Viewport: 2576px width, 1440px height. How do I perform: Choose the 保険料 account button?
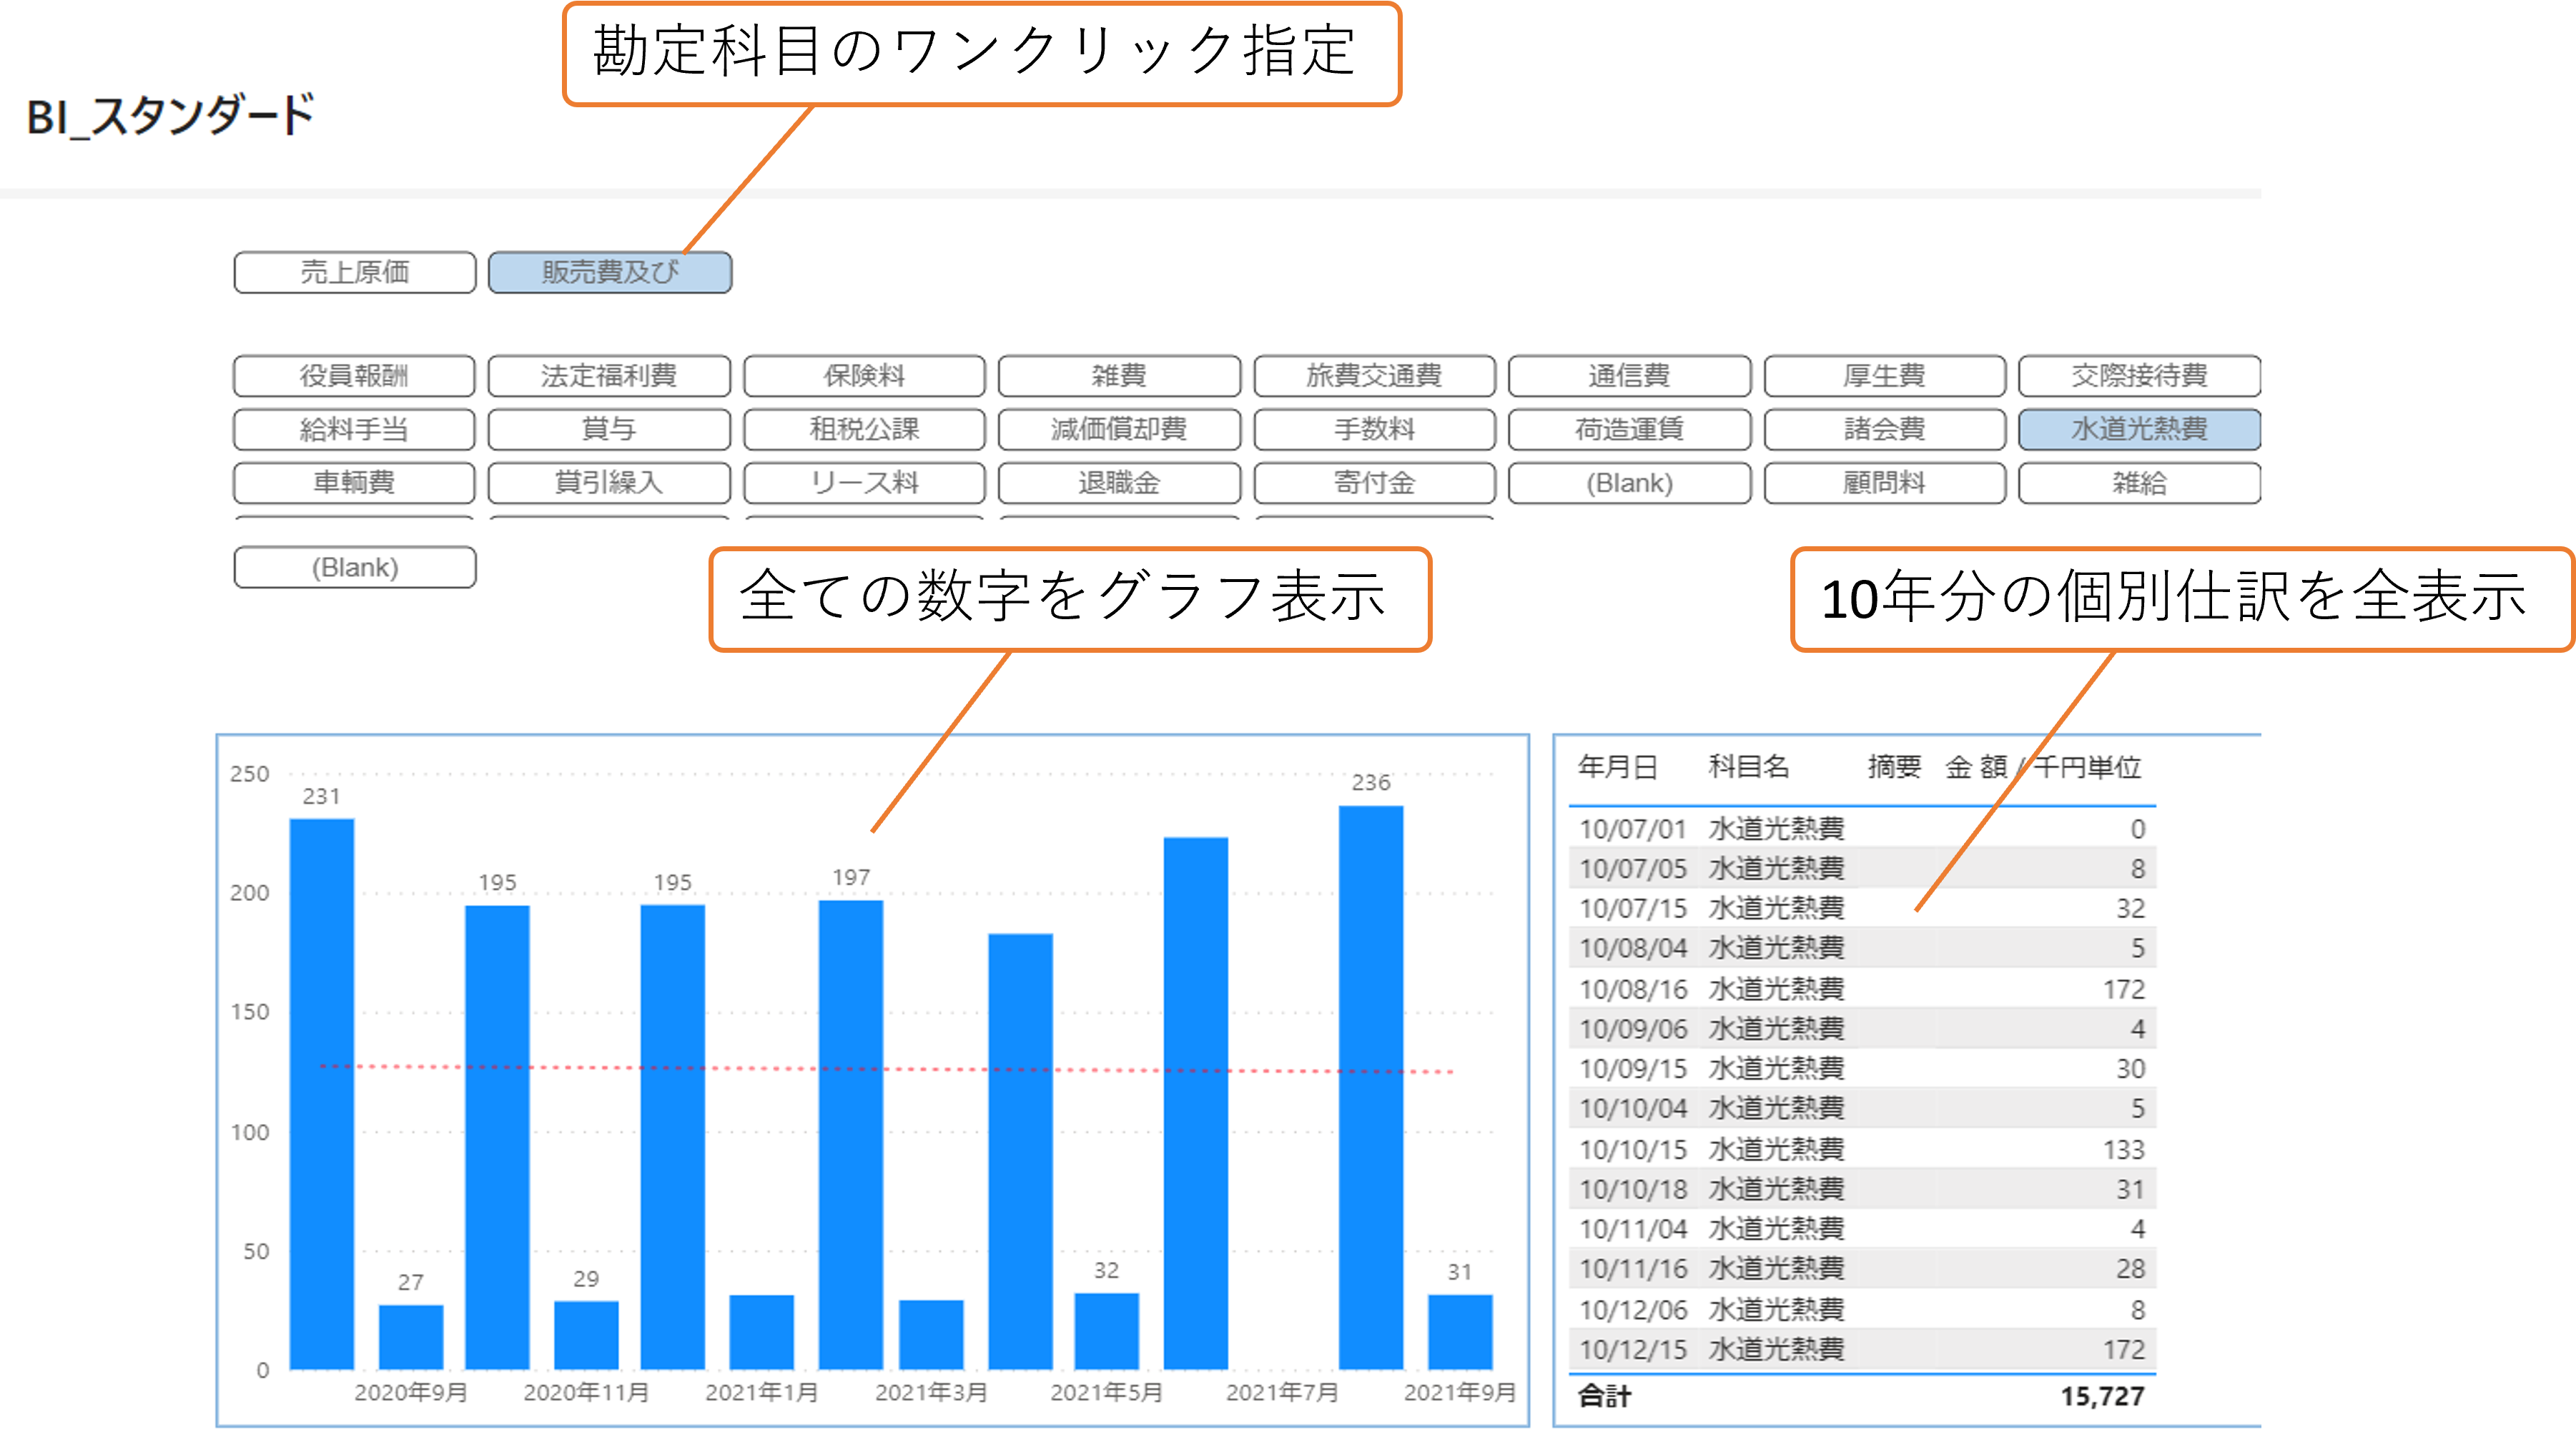[865, 376]
